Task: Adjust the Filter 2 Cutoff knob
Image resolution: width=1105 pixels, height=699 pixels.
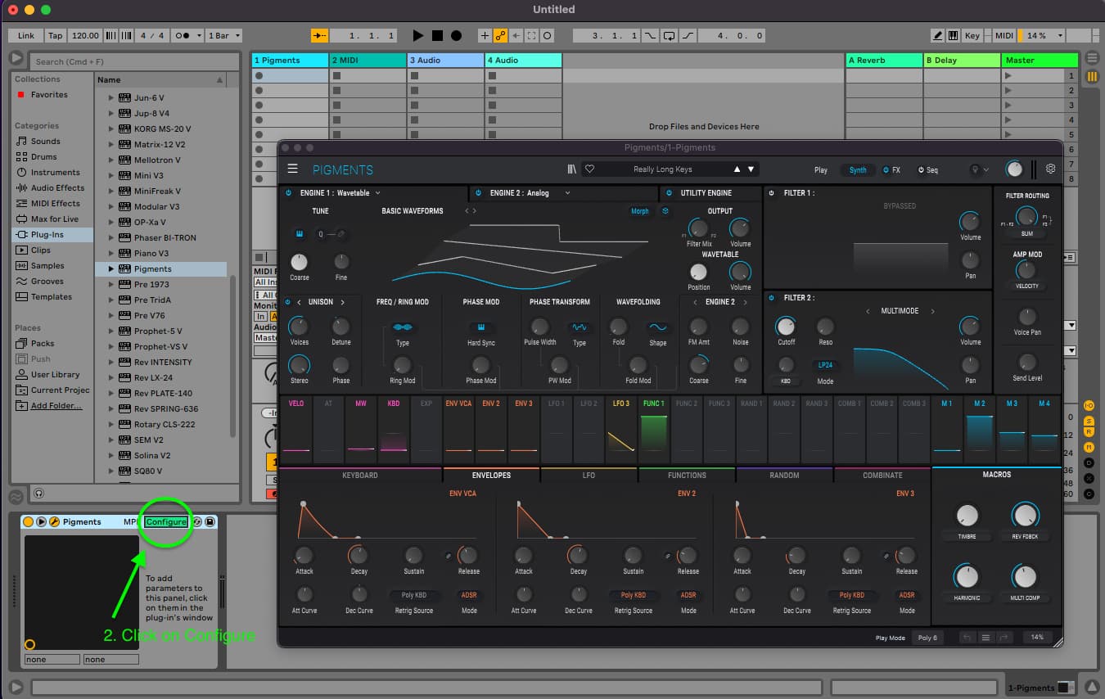Action: coord(786,326)
